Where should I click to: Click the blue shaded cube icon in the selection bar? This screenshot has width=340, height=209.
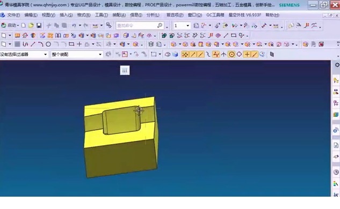(175, 54)
